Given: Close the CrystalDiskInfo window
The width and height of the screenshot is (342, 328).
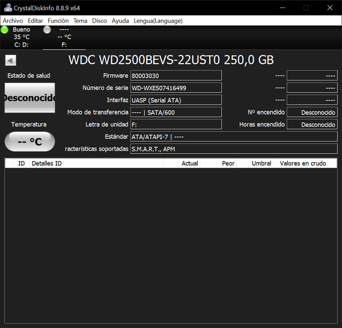Looking at the screenshot, I should pyautogui.click(x=330, y=8).
